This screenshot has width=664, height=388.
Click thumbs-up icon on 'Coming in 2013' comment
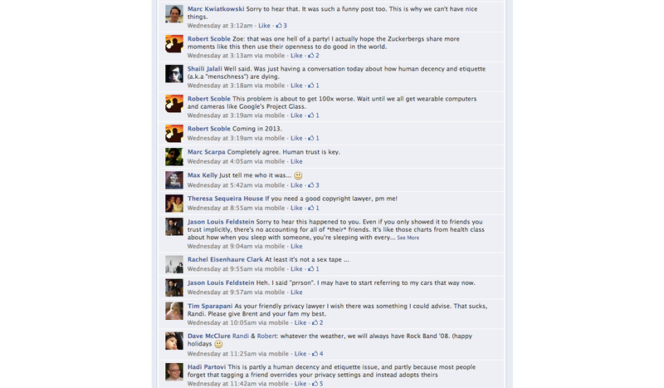(x=310, y=138)
